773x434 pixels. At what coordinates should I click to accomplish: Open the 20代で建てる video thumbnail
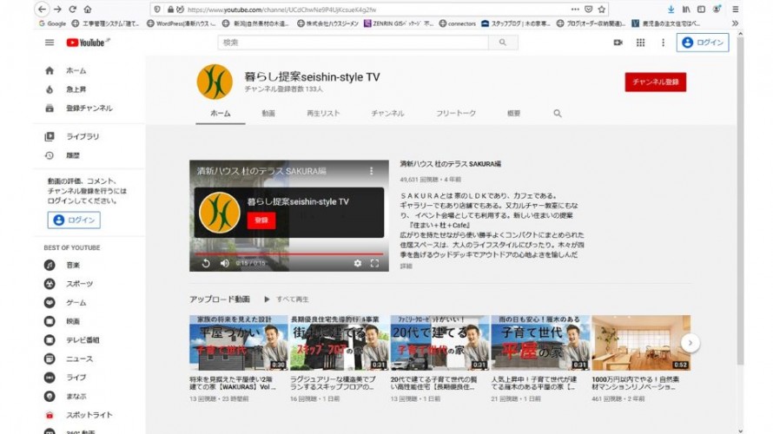point(439,343)
